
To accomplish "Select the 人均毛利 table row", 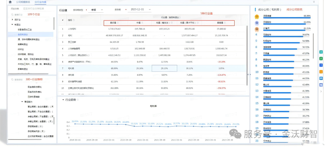I will click(x=153, y=29).
